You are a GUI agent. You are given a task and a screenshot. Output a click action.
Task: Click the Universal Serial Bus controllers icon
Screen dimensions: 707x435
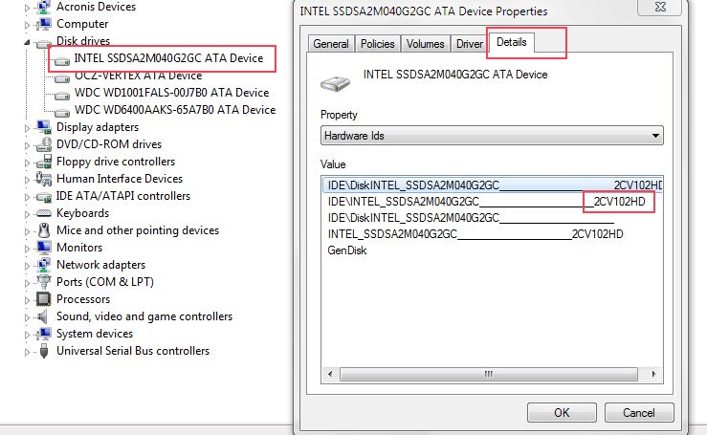point(44,351)
